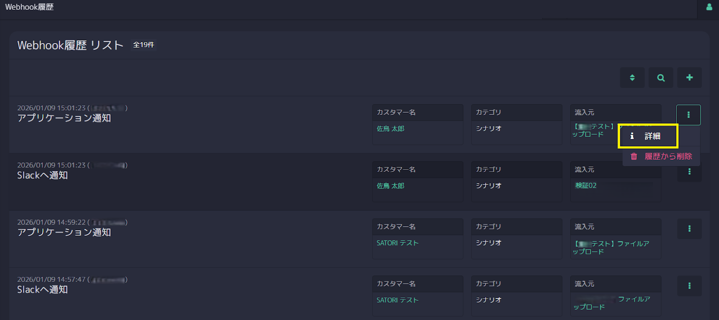Open the kebab menu on the 14:57 Slackへ通知 row

(689, 285)
